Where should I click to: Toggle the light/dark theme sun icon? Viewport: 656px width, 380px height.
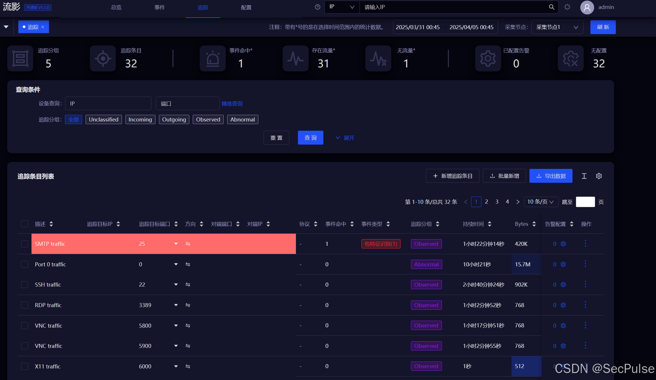pyautogui.click(x=567, y=7)
